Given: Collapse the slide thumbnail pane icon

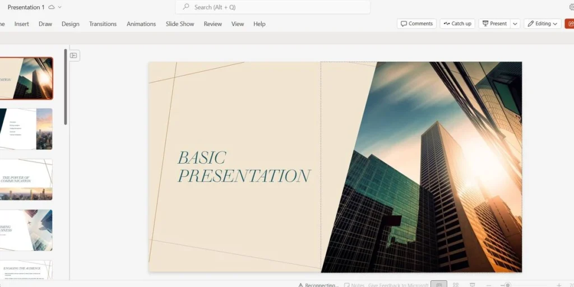Looking at the screenshot, I should click(x=73, y=55).
